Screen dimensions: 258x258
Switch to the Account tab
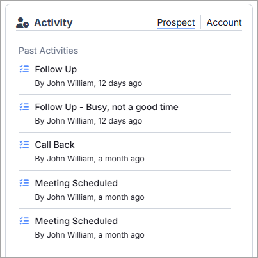point(224,22)
